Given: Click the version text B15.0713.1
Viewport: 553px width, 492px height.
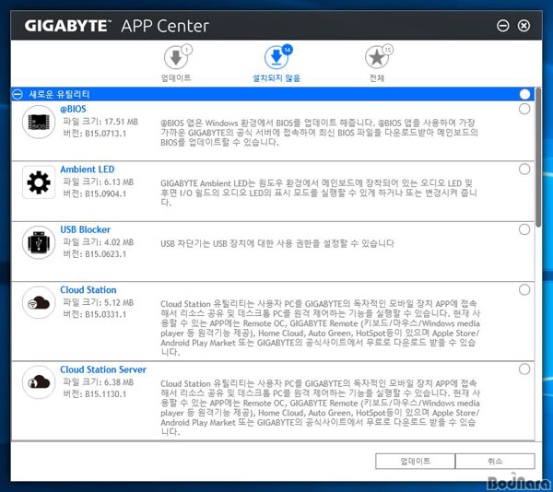Looking at the screenshot, I should [x=105, y=134].
